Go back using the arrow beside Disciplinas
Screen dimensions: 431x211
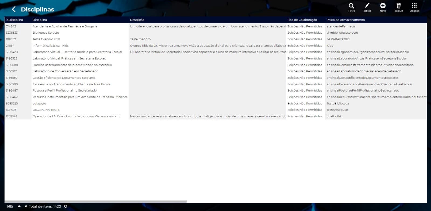(14, 9)
